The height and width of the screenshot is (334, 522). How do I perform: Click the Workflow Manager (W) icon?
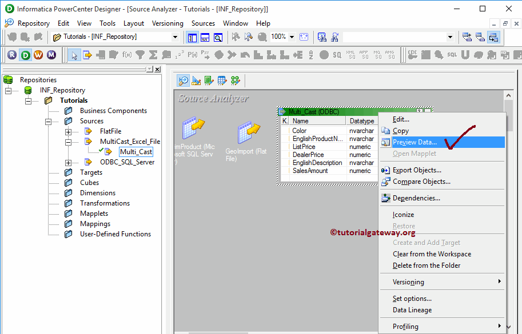coord(38,55)
